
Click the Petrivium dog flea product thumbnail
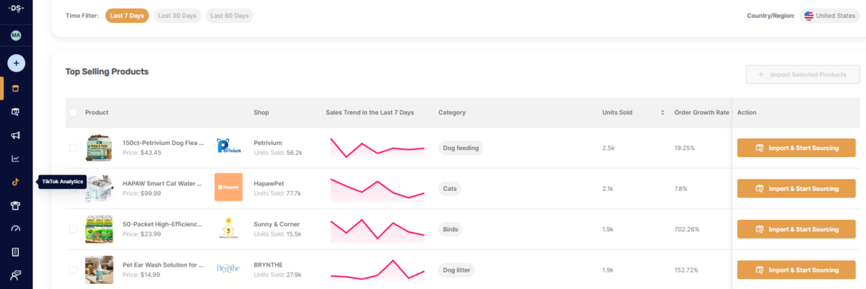(x=99, y=147)
